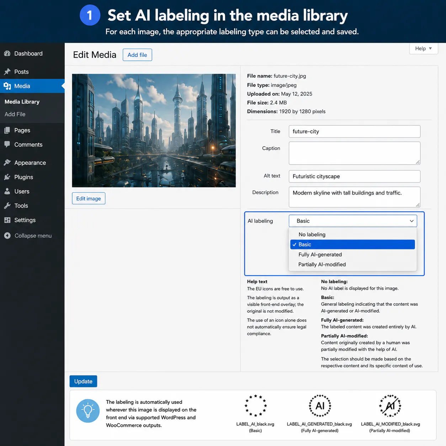Click into the Title field
The height and width of the screenshot is (446, 446).
(x=355, y=131)
